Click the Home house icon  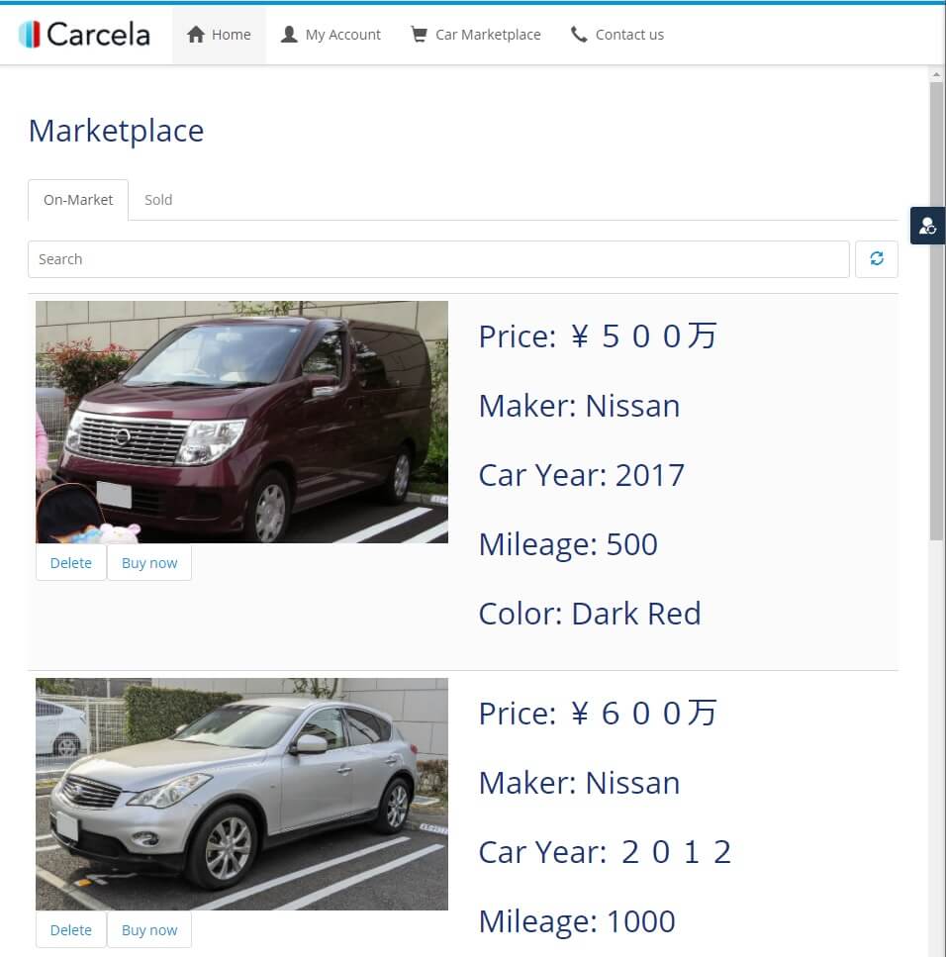point(195,35)
